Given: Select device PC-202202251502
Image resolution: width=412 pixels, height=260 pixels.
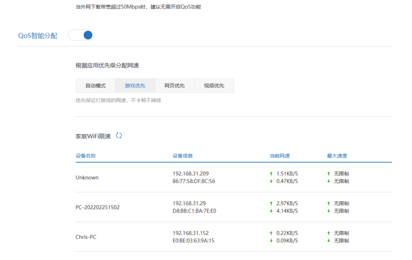Looking at the screenshot, I should 98,207.
